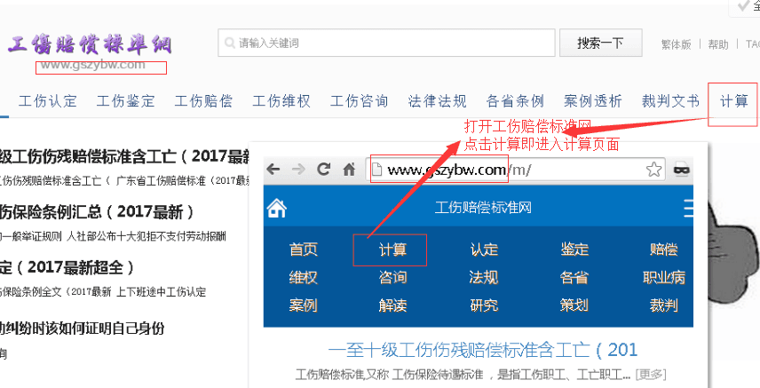Viewport: 760px width, 388px height.
Task: Select 研究 in mobile menu
Action: click(484, 305)
